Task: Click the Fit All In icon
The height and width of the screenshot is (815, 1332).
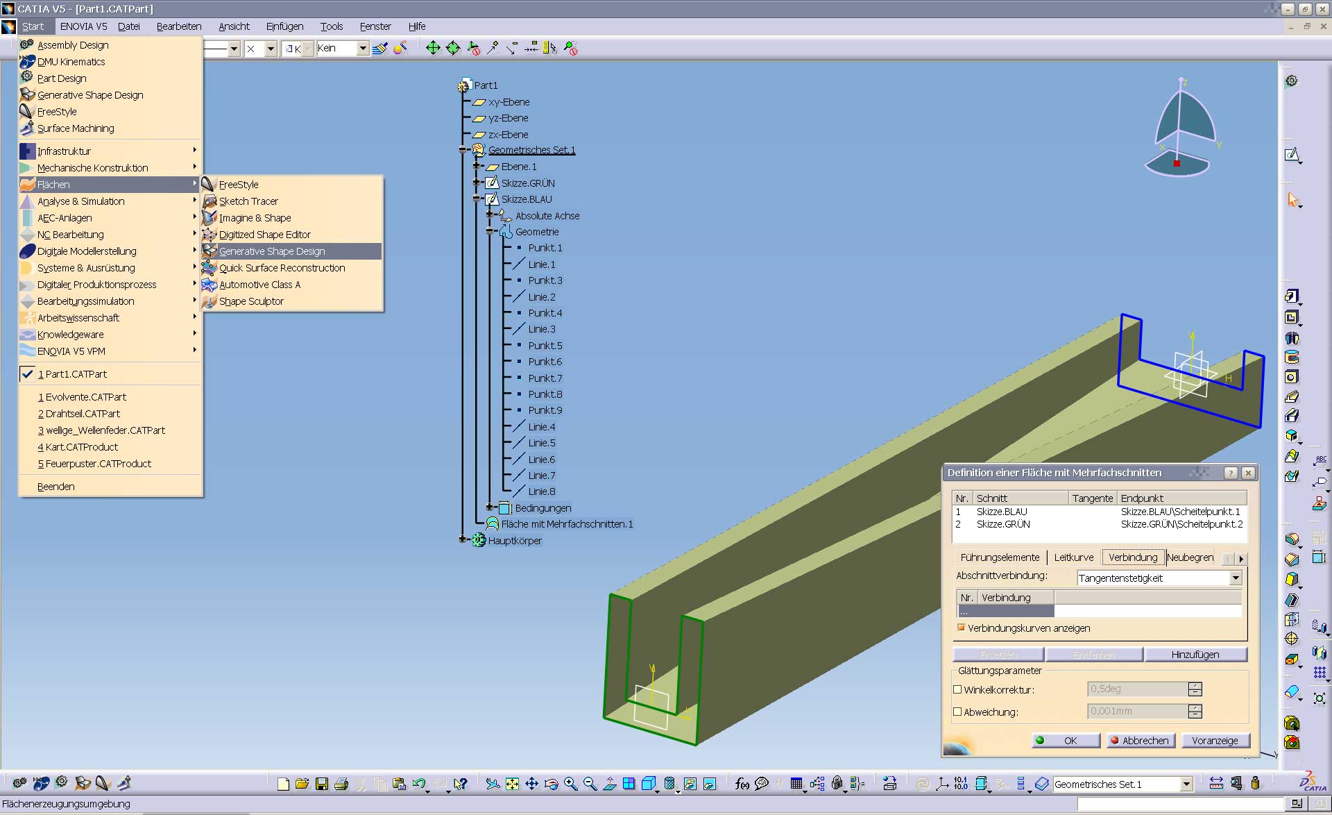Action: point(512,784)
